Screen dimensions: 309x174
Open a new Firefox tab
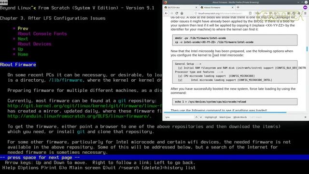(x=238, y=7)
